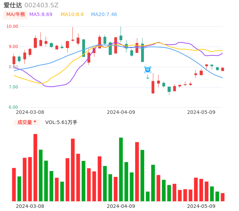Click the VOL:5.61万手 volume readout

pyautogui.click(x=61, y=122)
